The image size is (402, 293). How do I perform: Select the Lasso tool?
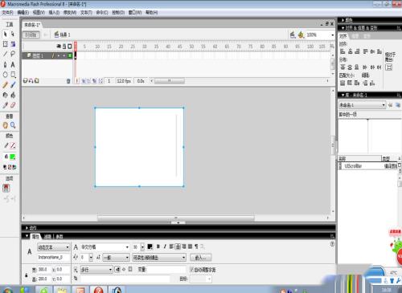[13, 54]
